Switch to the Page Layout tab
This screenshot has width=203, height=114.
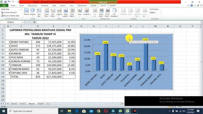coord(32,5)
